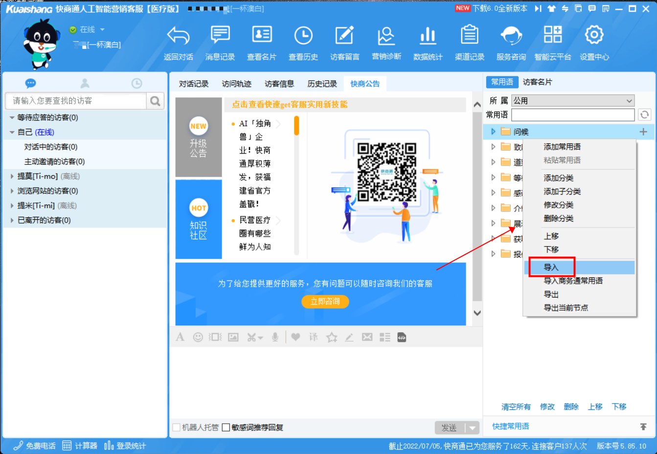The width and height of the screenshot is (657, 454).
Task: Open 数据统计 data statistics
Action: click(428, 44)
